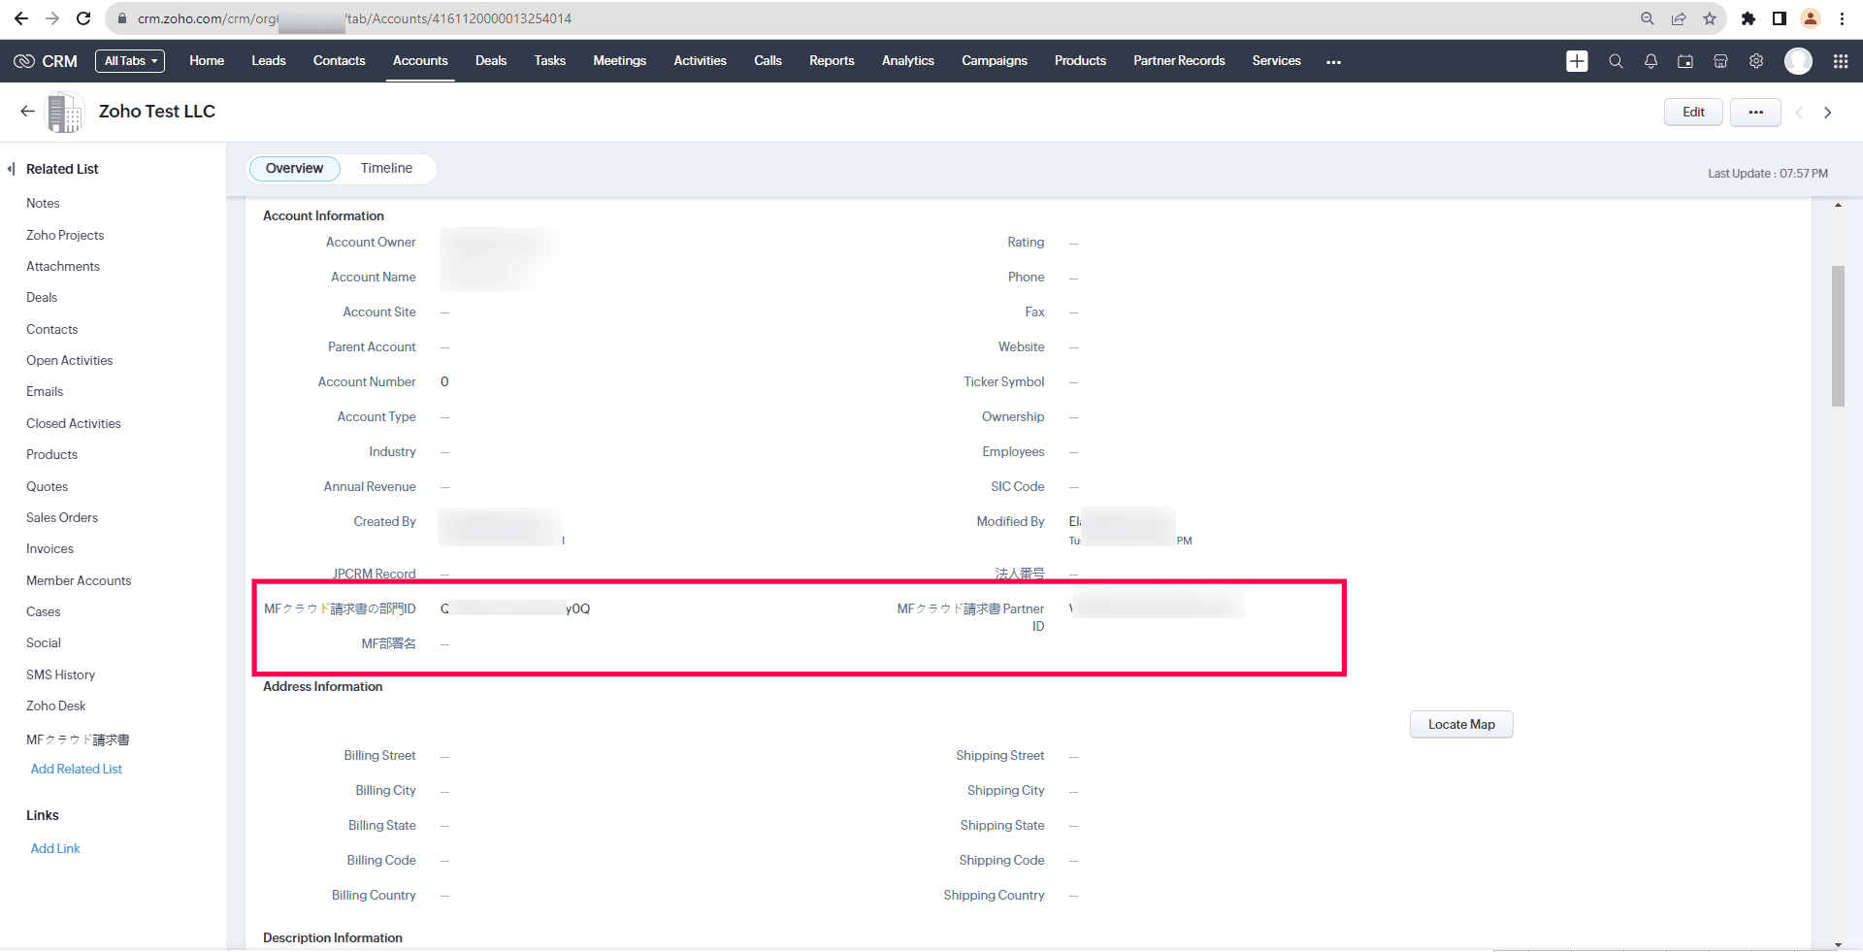Click the Add Related List link
This screenshot has width=1863, height=952.
pyautogui.click(x=77, y=769)
